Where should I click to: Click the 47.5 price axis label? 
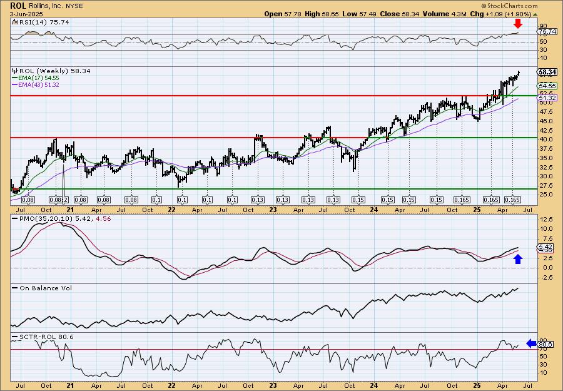pyautogui.click(x=545, y=111)
